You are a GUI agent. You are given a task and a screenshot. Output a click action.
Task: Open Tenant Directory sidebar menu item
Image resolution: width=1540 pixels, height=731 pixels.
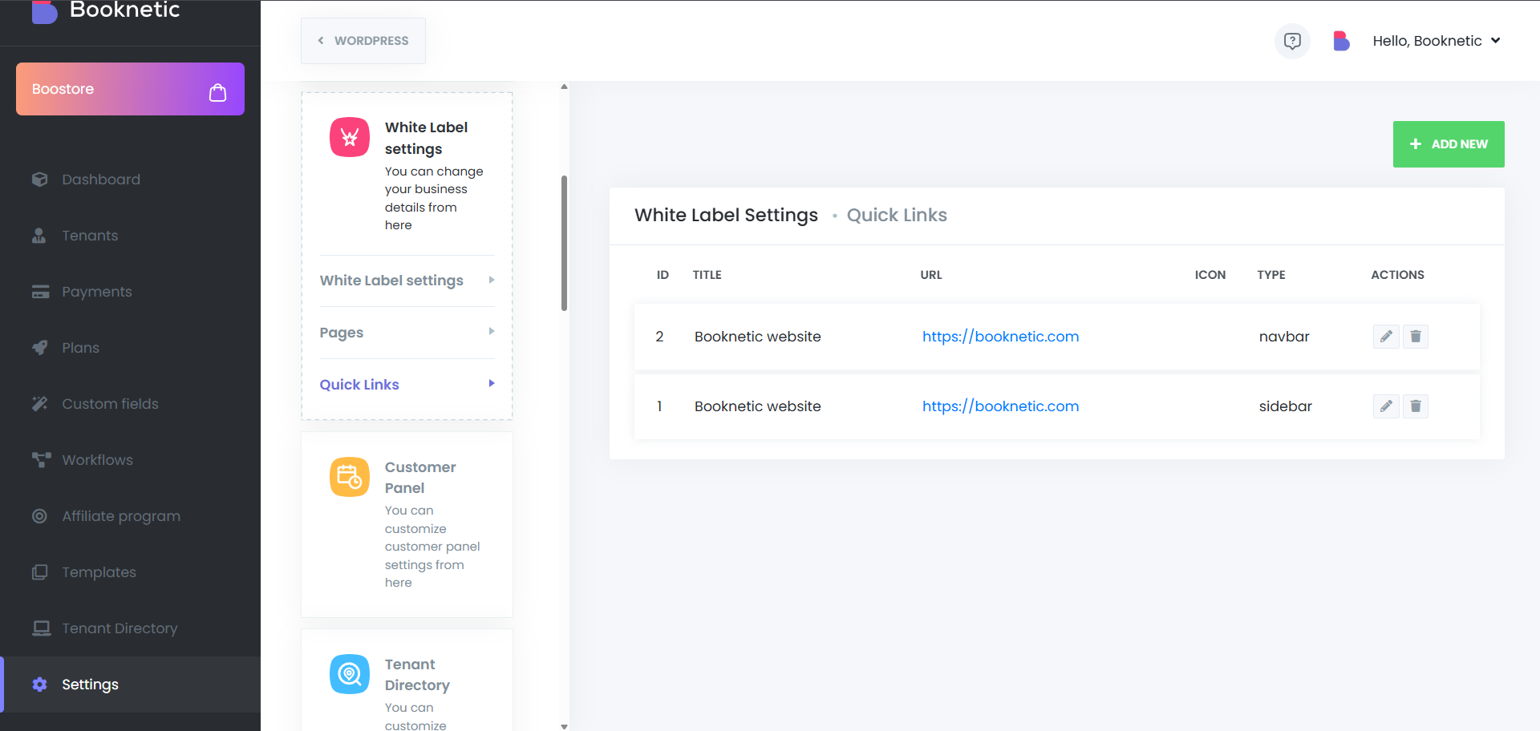[130, 628]
